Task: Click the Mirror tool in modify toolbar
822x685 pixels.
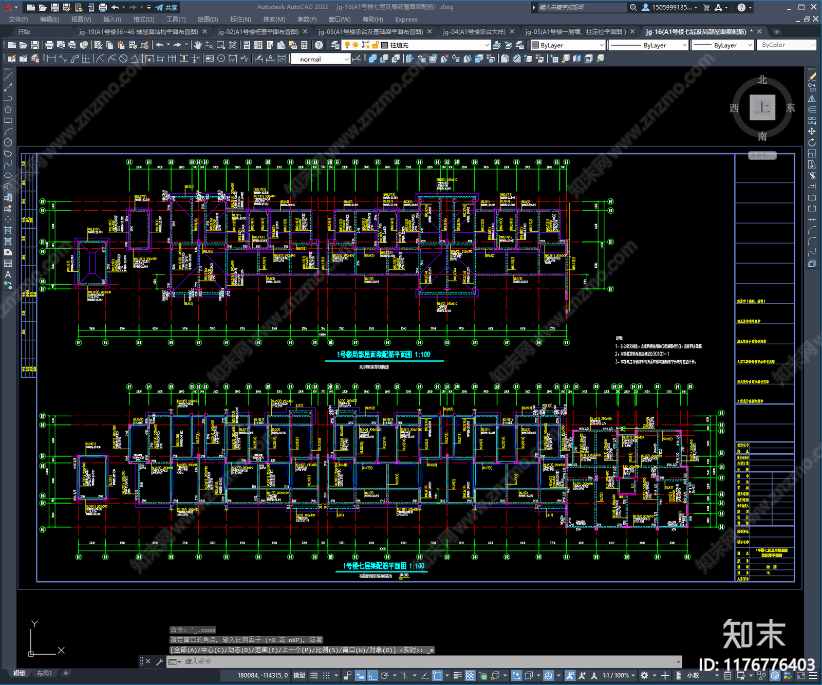Action: tap(812, 99)
